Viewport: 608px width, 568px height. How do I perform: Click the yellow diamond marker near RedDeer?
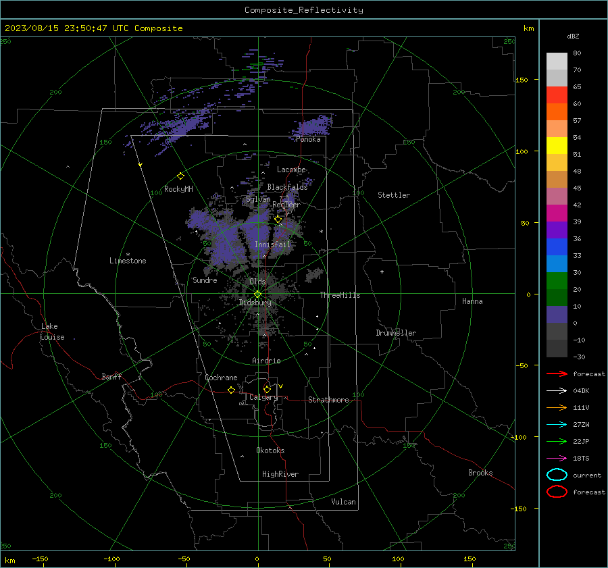pyautogui.click(x=278, y=220)
